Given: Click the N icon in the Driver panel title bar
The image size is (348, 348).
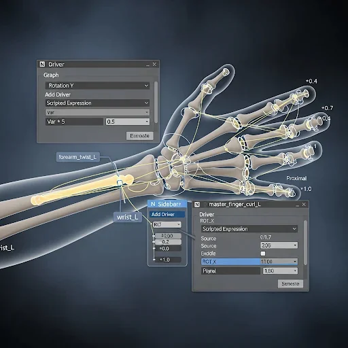Looking at the screenshot, I should click(x=42, y=65).
